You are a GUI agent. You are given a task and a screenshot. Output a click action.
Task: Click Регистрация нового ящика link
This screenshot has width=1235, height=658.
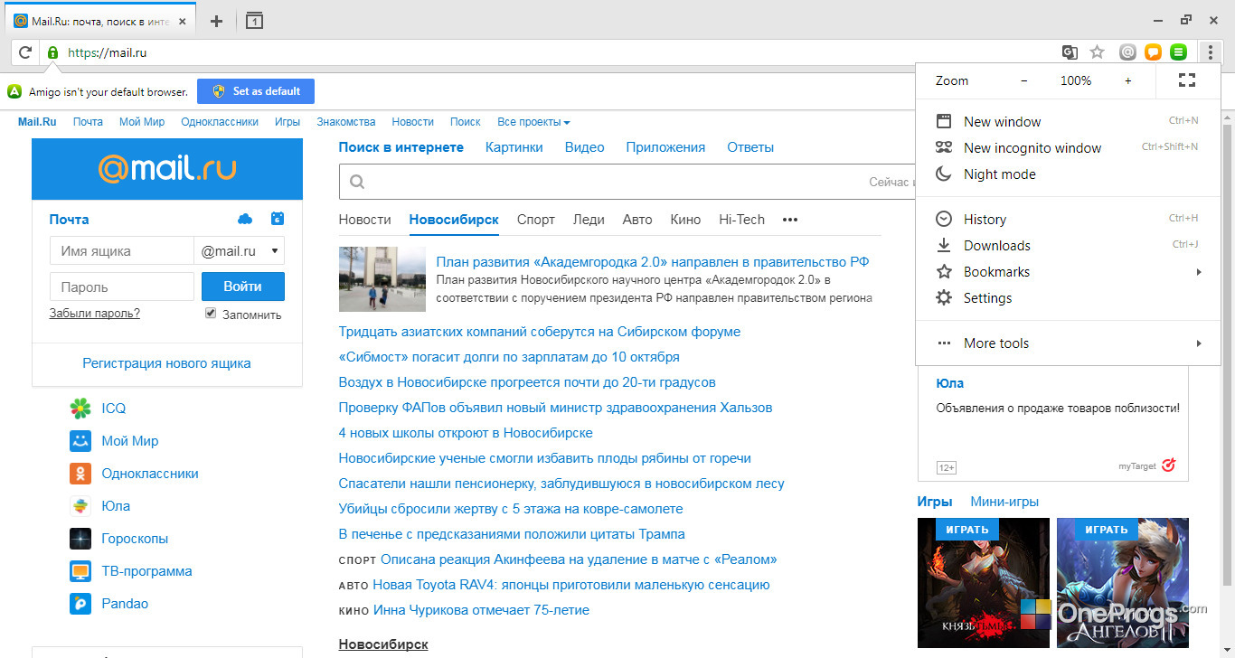[x=167, y=363]
